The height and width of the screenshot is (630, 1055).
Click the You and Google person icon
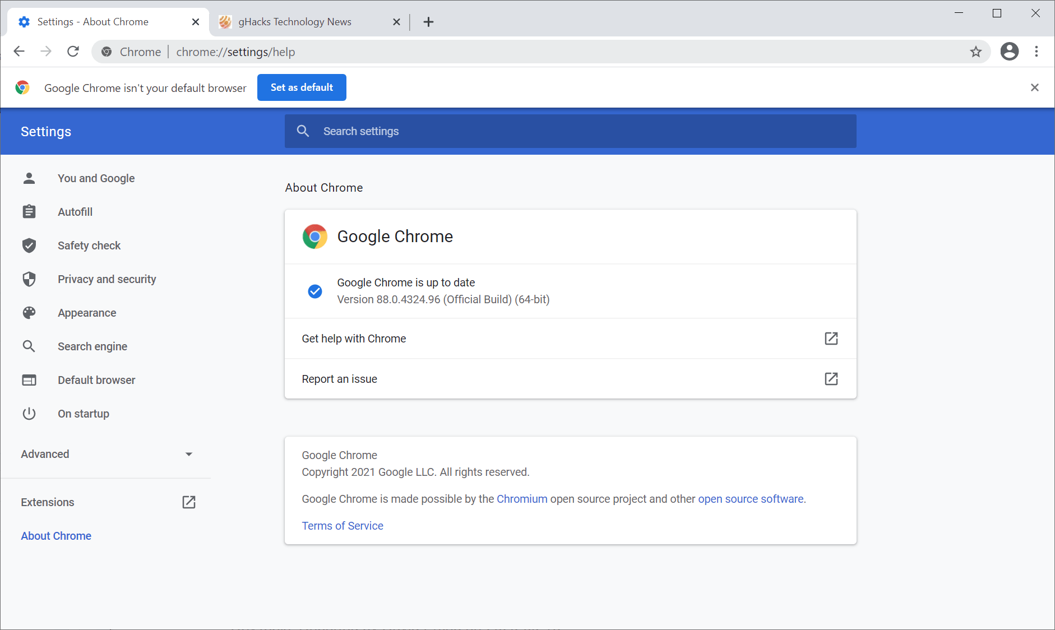pos(29,178)
